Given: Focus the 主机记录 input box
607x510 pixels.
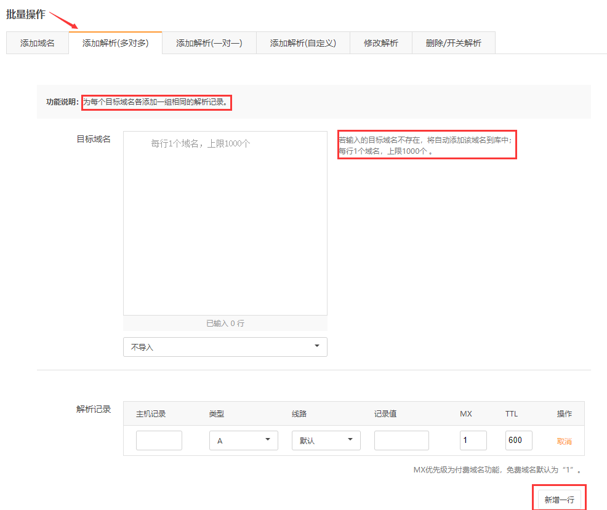Looking at the screenshot, I should pyautogui.click(x=159, y=440).
